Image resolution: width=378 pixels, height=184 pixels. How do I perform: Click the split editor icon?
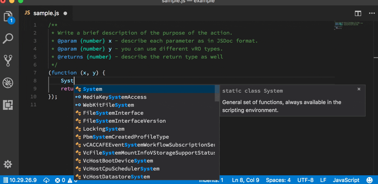[x=358, y=13]
